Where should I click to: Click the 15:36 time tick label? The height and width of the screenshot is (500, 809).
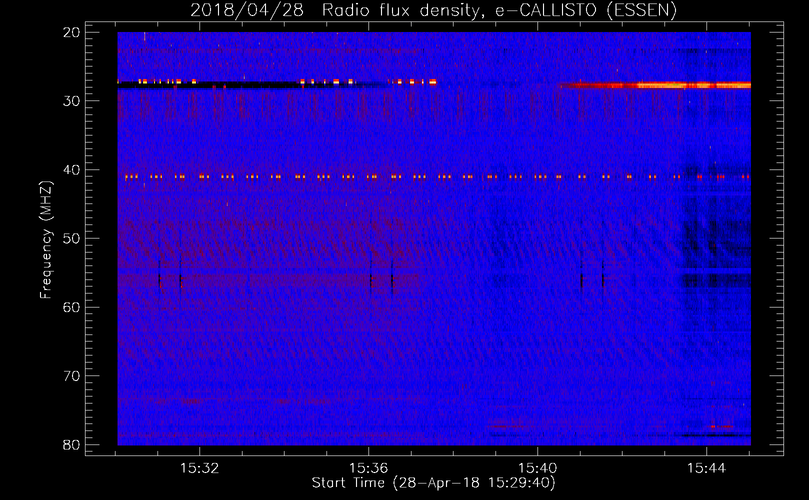[x=368, y=468]
